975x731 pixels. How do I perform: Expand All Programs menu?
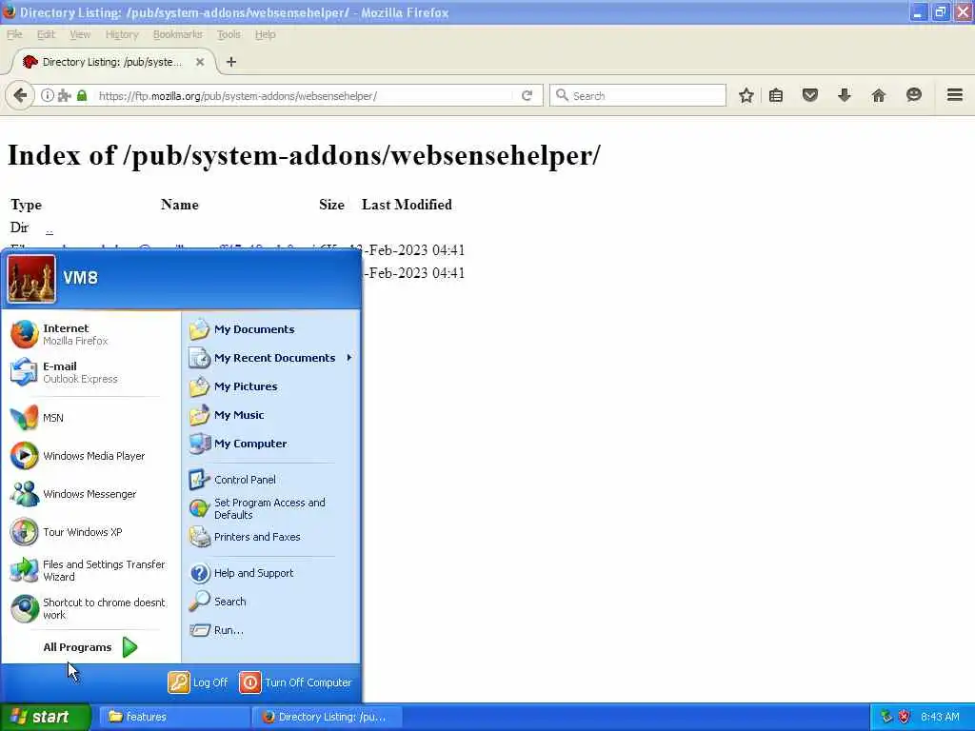90,647
